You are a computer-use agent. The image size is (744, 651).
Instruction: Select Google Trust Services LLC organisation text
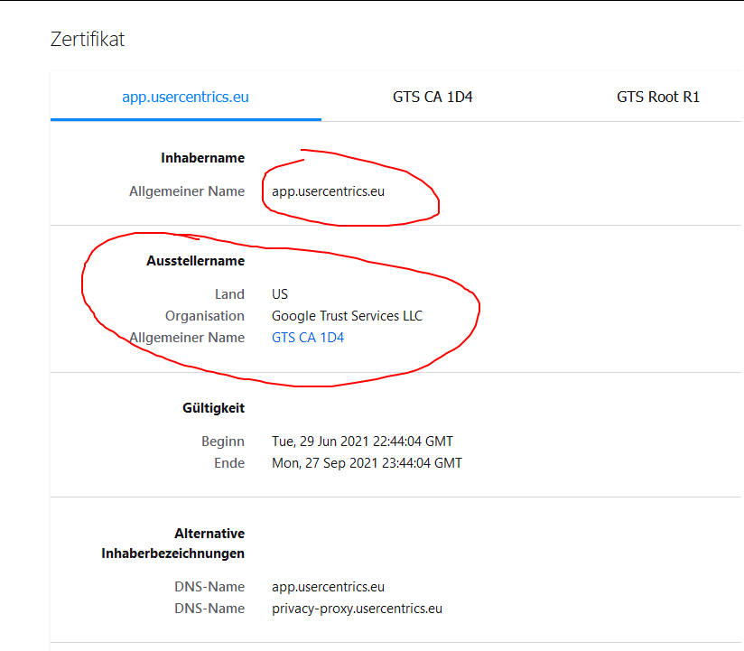click(x=347, y=315)
